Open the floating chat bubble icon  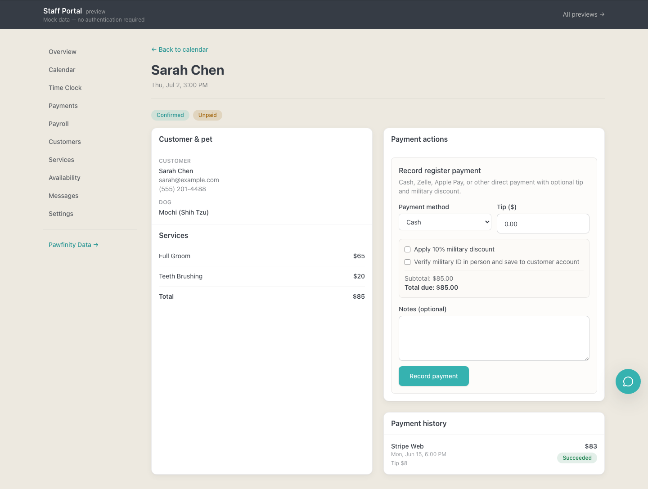[x=628, y=381]
